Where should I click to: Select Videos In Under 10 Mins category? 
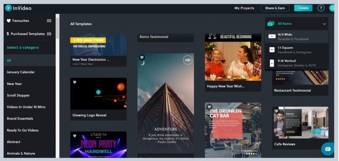click(x=29, y=107)
